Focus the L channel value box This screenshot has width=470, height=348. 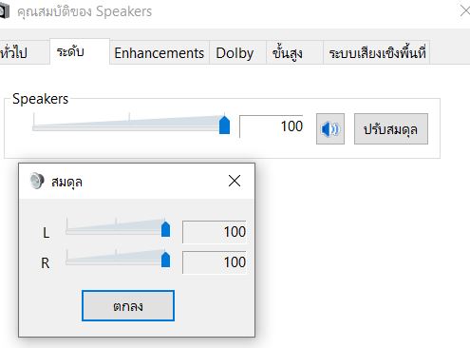215,232
